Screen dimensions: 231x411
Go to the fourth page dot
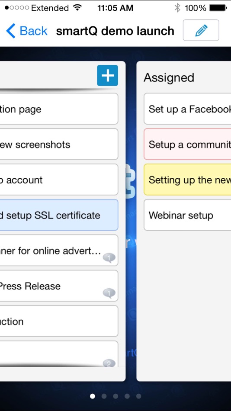coord(127,396)
